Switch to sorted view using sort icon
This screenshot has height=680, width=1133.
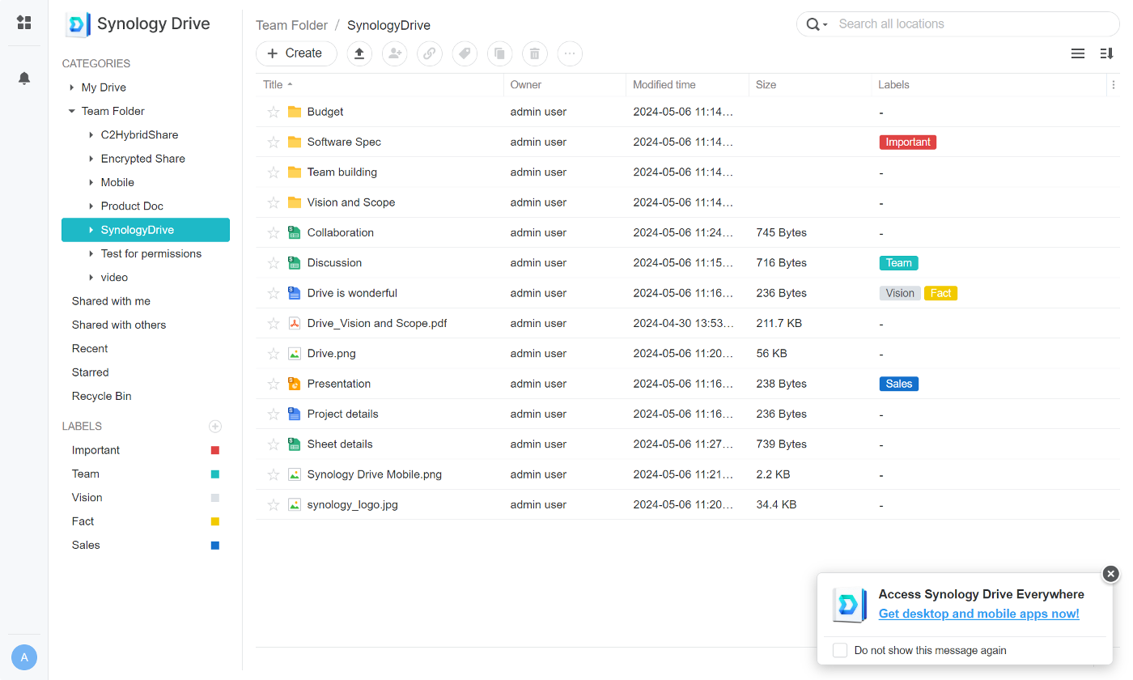[1107, 53]
